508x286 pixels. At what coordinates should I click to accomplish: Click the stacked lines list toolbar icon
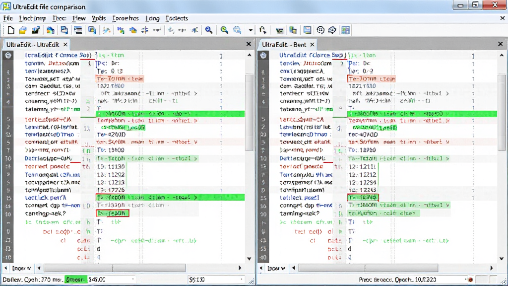(x=78, y=30)
